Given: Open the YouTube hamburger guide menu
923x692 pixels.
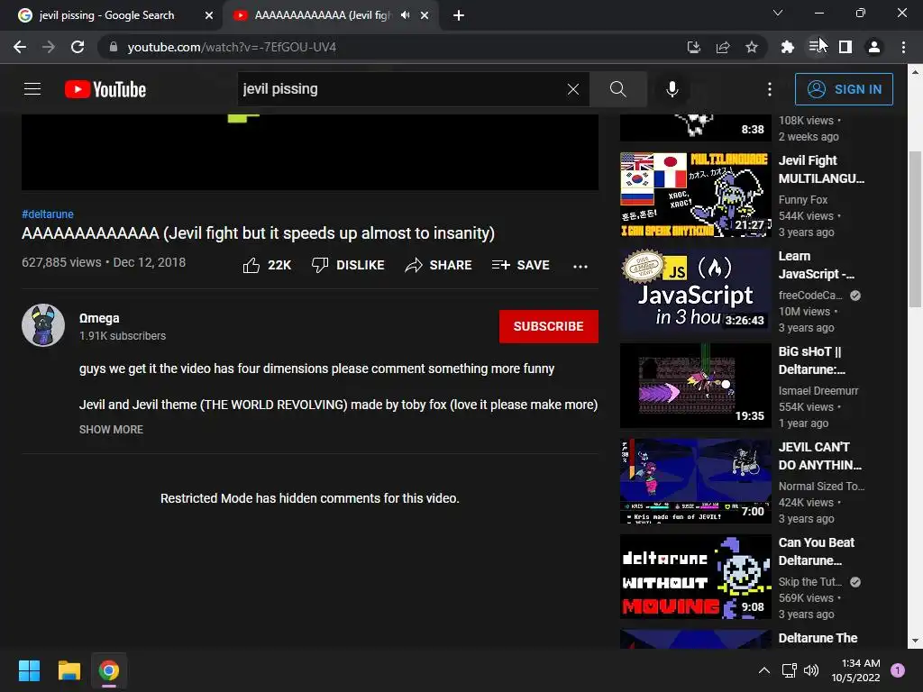Looking at the screenshot, I should [32, 89].
